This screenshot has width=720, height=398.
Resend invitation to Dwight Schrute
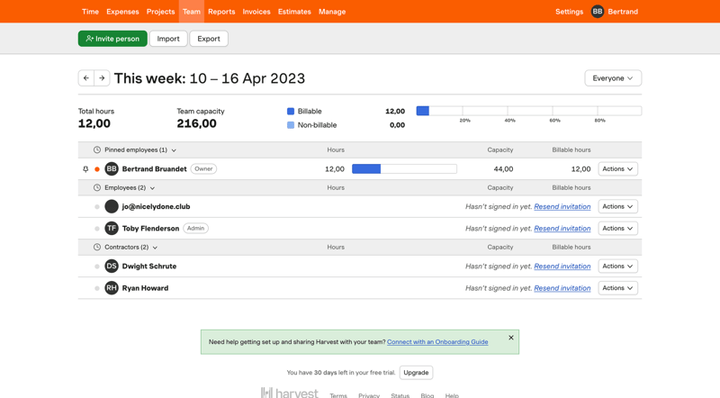[x=562, y=267]
